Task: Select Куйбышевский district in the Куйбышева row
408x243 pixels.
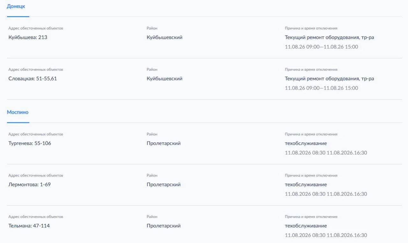Action: (x=164, y=37)
